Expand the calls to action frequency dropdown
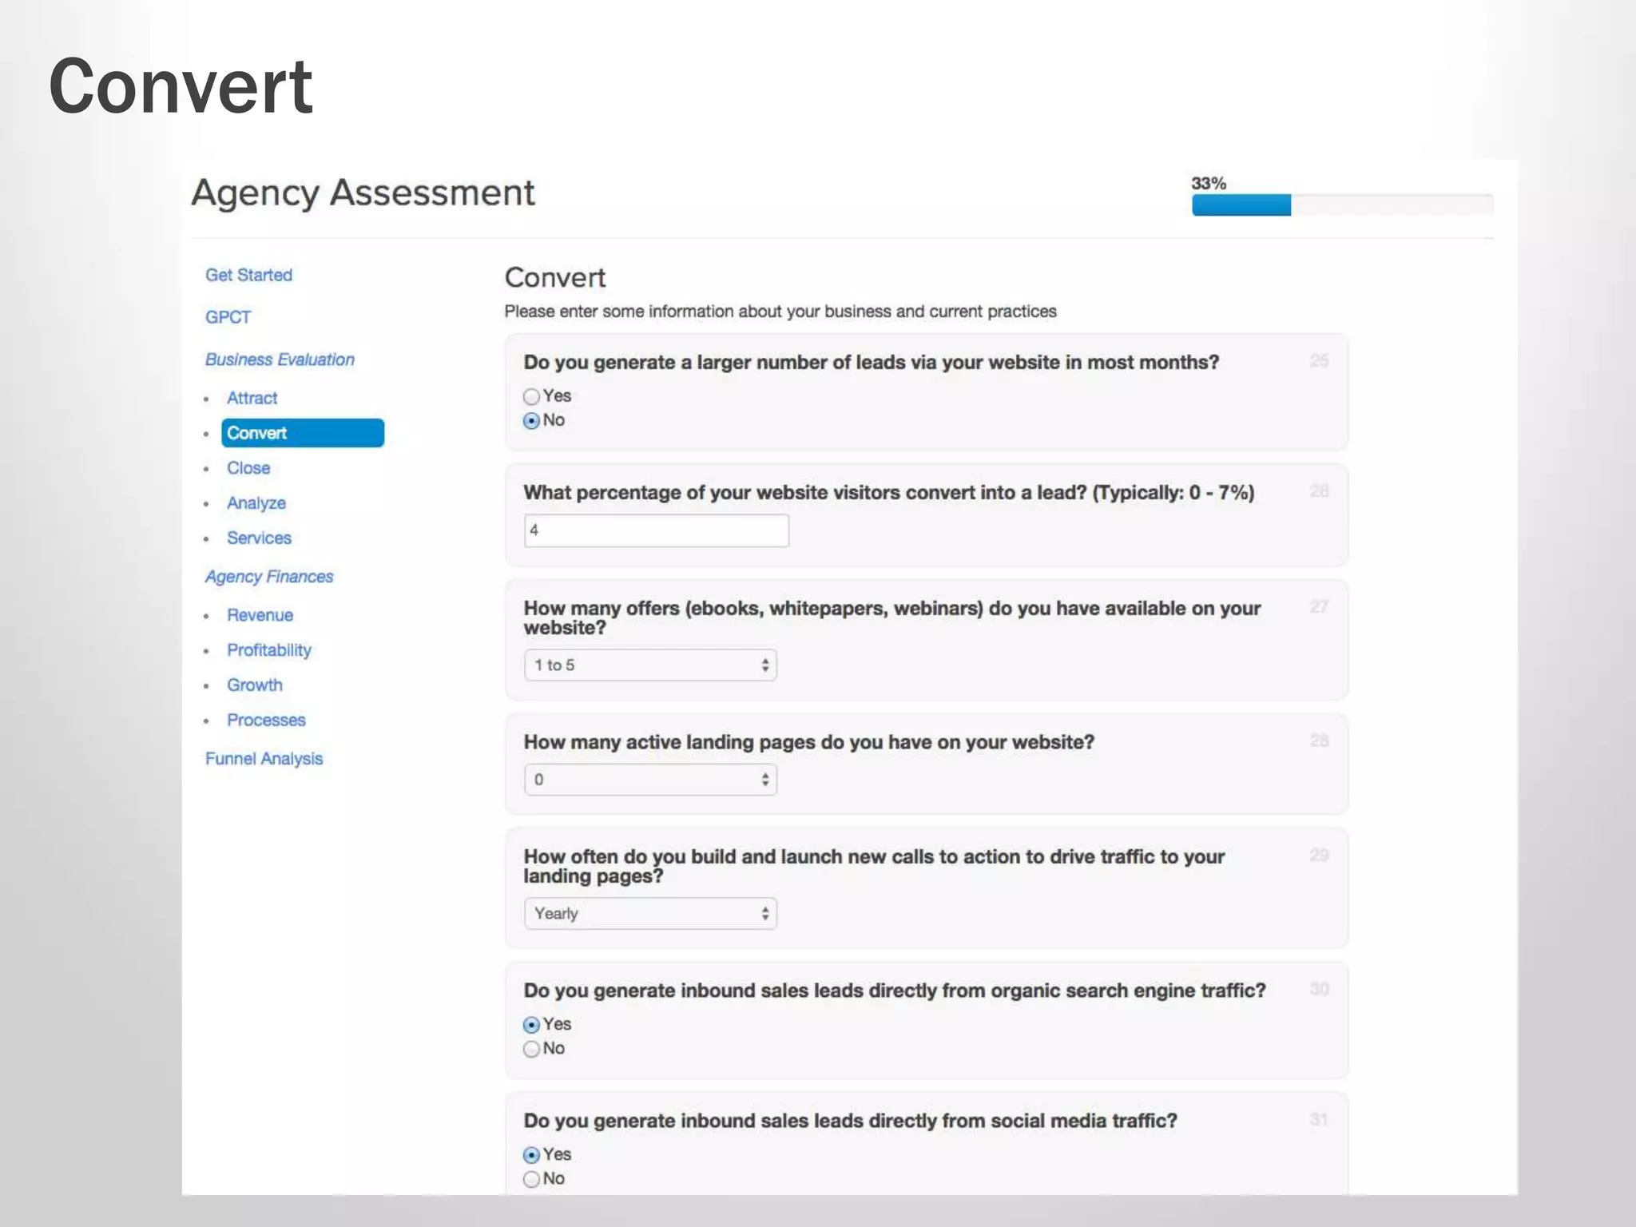Screen dimensions: 1636x1227 tap(650, 914)
